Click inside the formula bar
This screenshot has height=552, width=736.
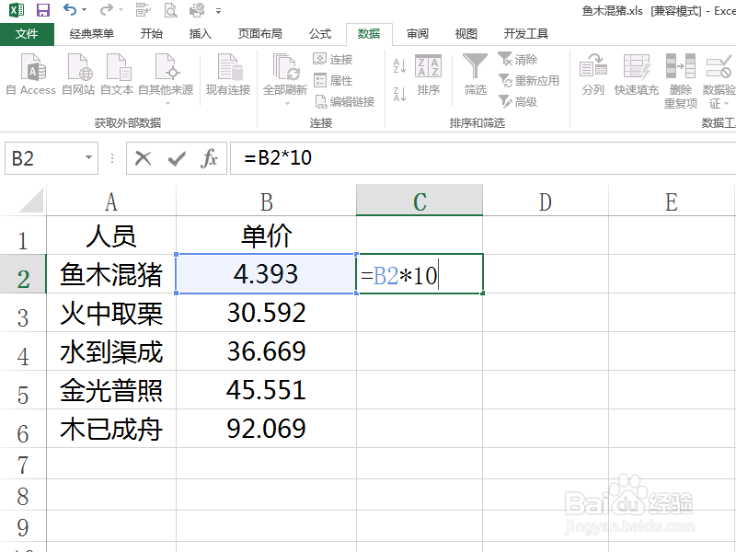[368, 157]
